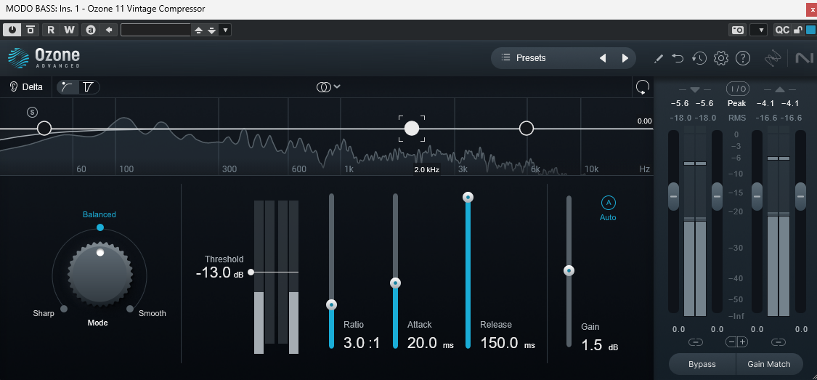Click the Ozone Advanced logo

coord(44,58)
